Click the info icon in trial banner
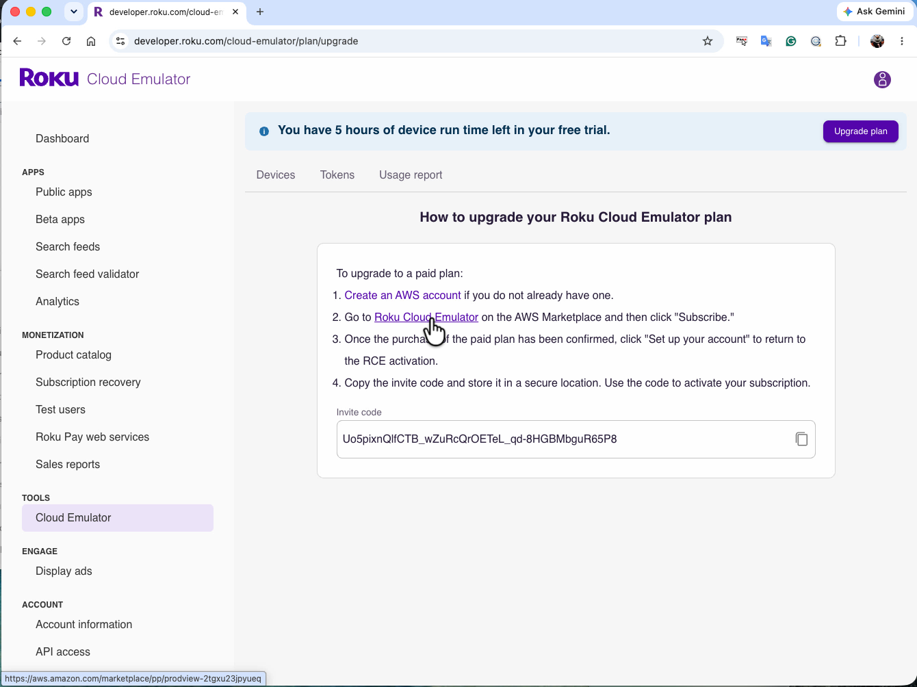This screenshot has height=687, width=917. point(264,131)
